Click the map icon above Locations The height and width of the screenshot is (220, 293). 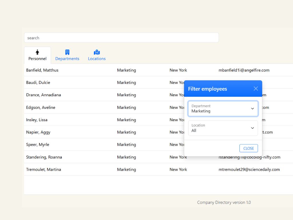97,52
